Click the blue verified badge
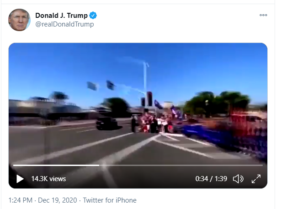This screenshot has height=209, width=281. (93, 16)
